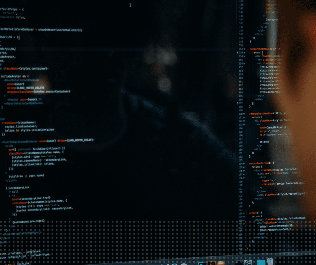Click 'className={styles.footerSubLogo}' line
The image size is (316, 265).
pos(283,184)
